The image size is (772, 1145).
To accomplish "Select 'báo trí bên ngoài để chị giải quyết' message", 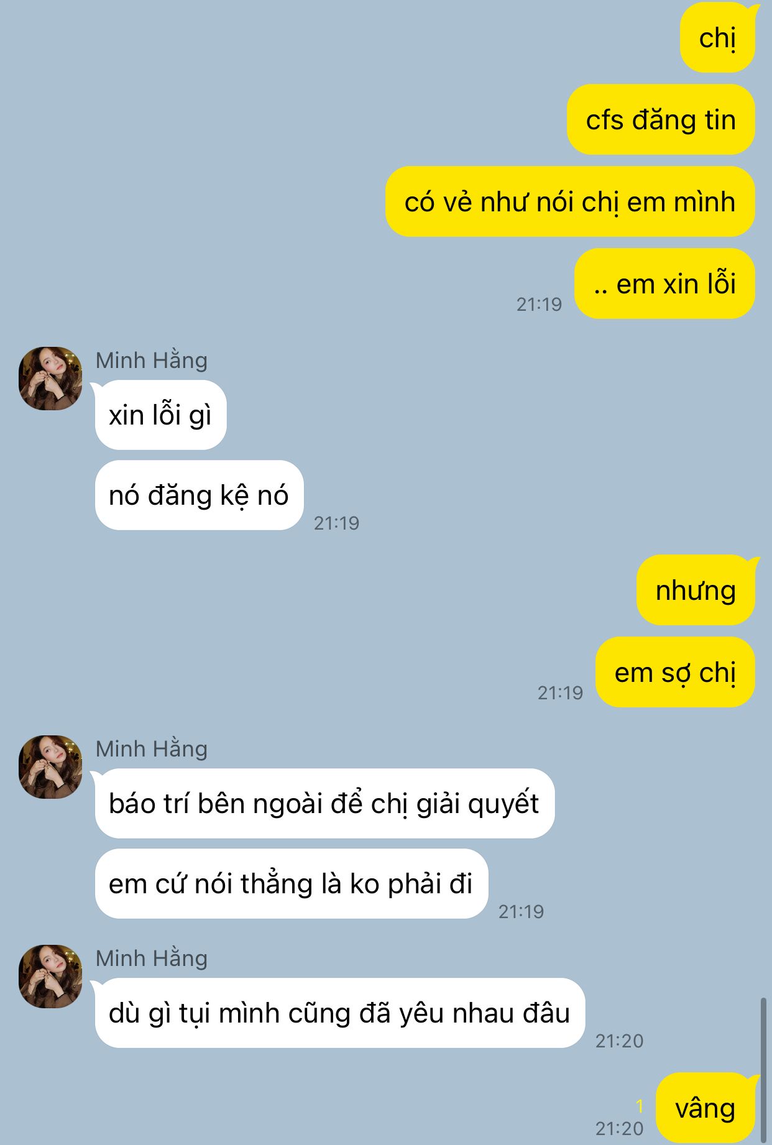I will click(x=324, y=803).
